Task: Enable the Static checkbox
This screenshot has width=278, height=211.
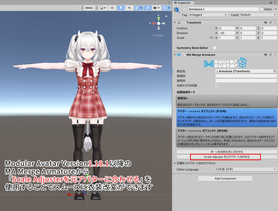Action: pos(261,9)
